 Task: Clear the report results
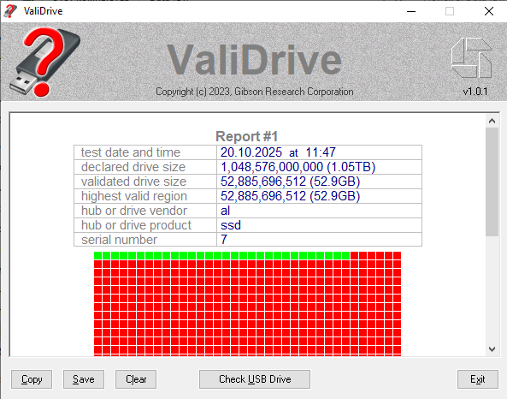click(136, 379)
